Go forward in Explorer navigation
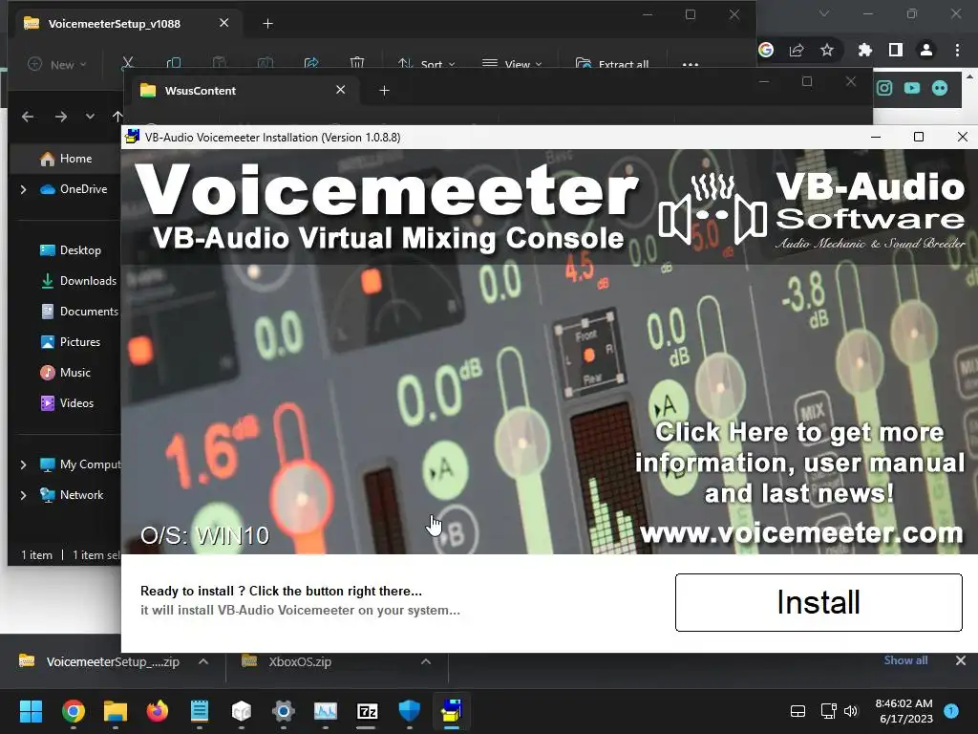This screenshot has height=734, width=978. point(60,116)
